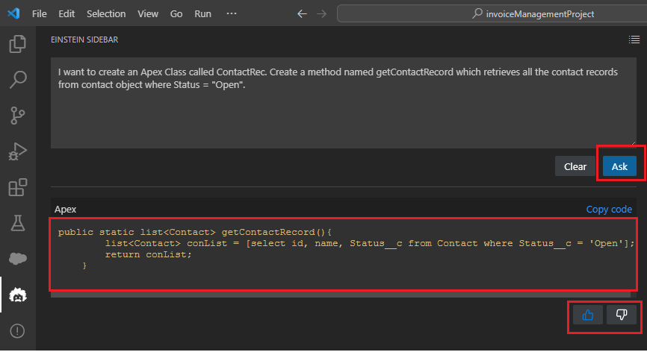Click the Copy code link
Screen dimensions: 647x352
click(609, 210)
